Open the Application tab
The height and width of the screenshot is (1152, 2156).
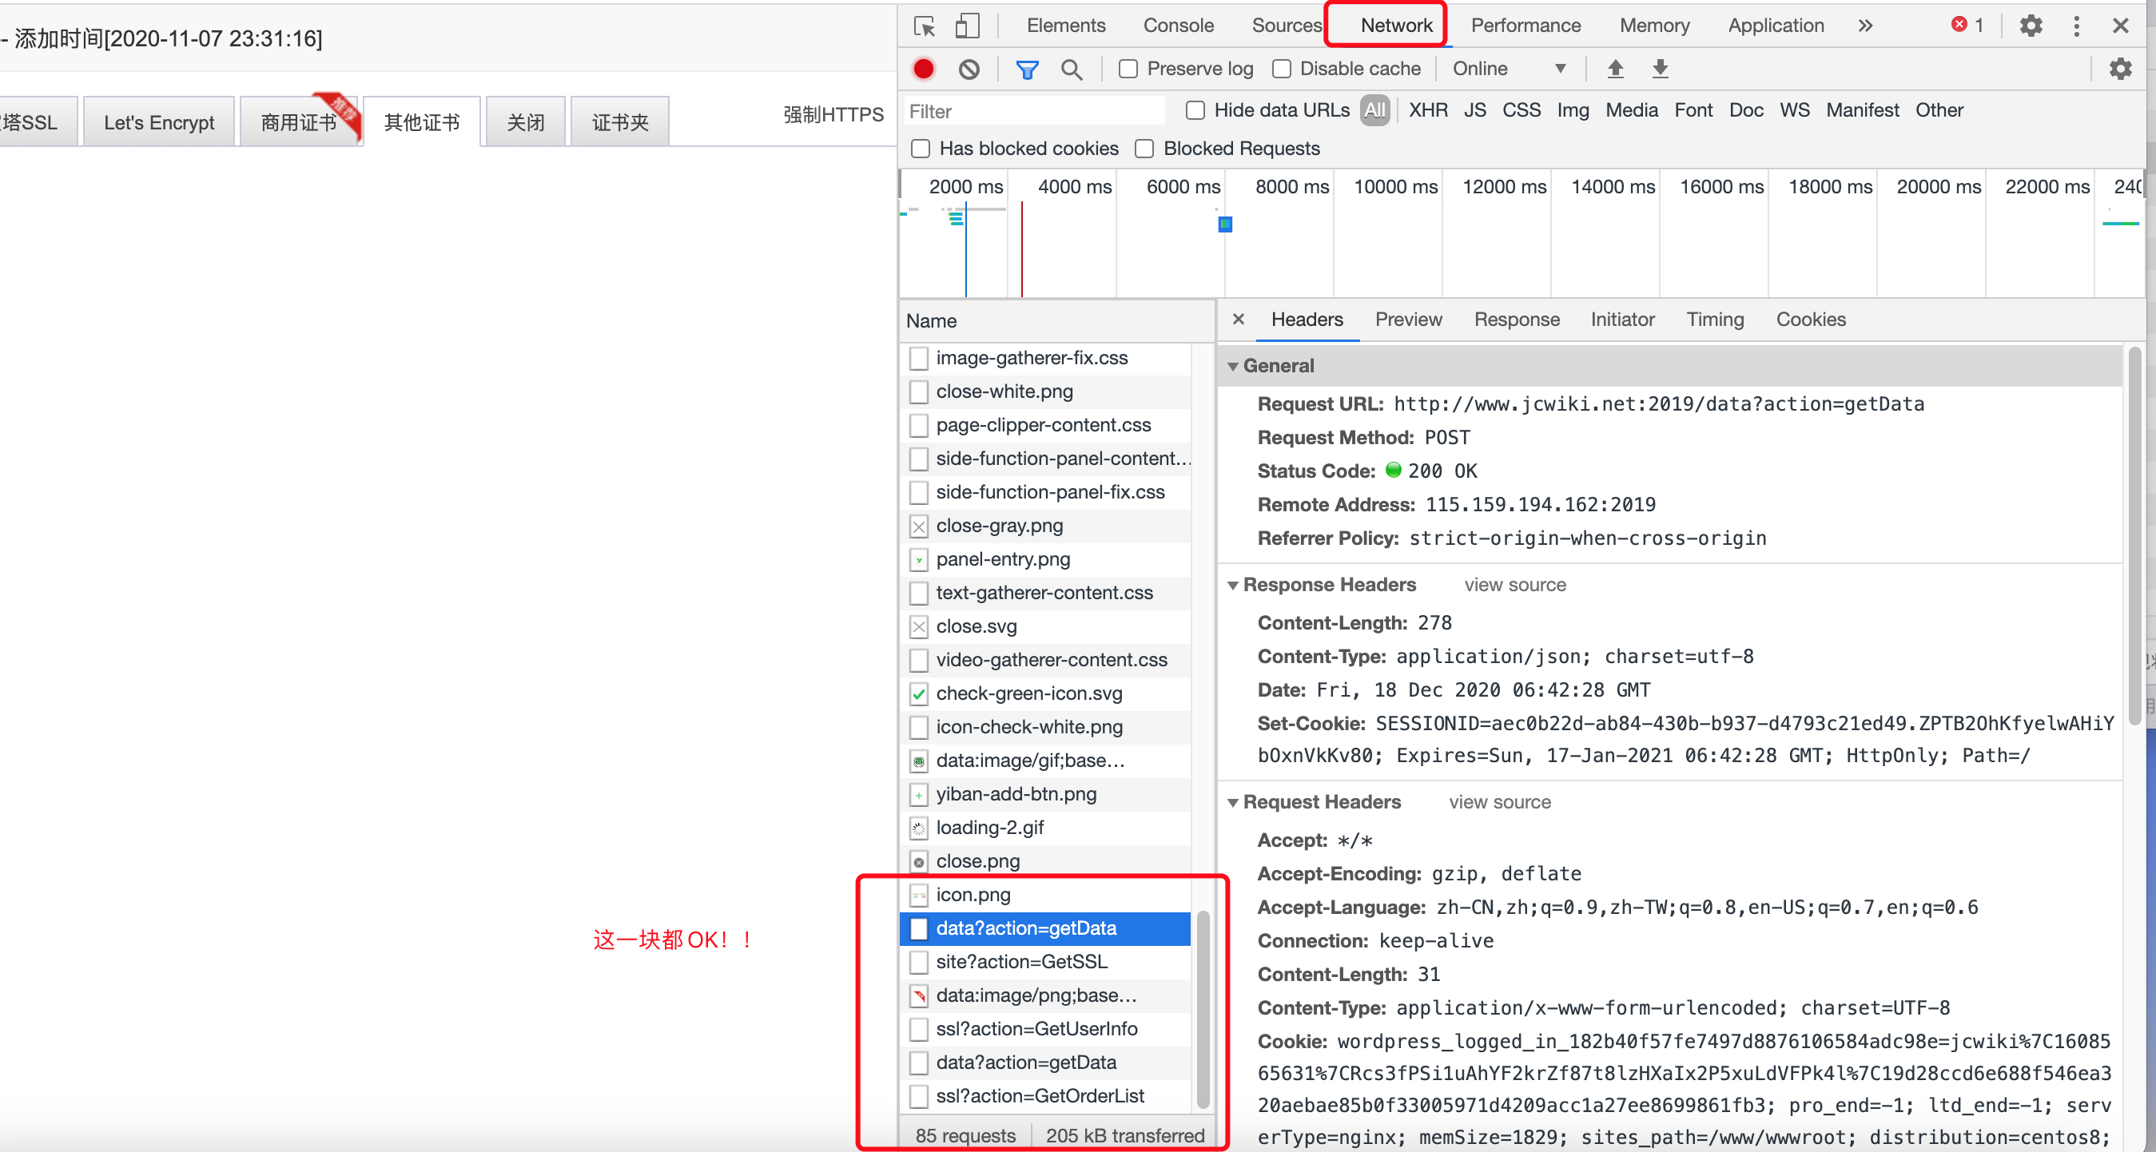click(x=1775, y=26)
